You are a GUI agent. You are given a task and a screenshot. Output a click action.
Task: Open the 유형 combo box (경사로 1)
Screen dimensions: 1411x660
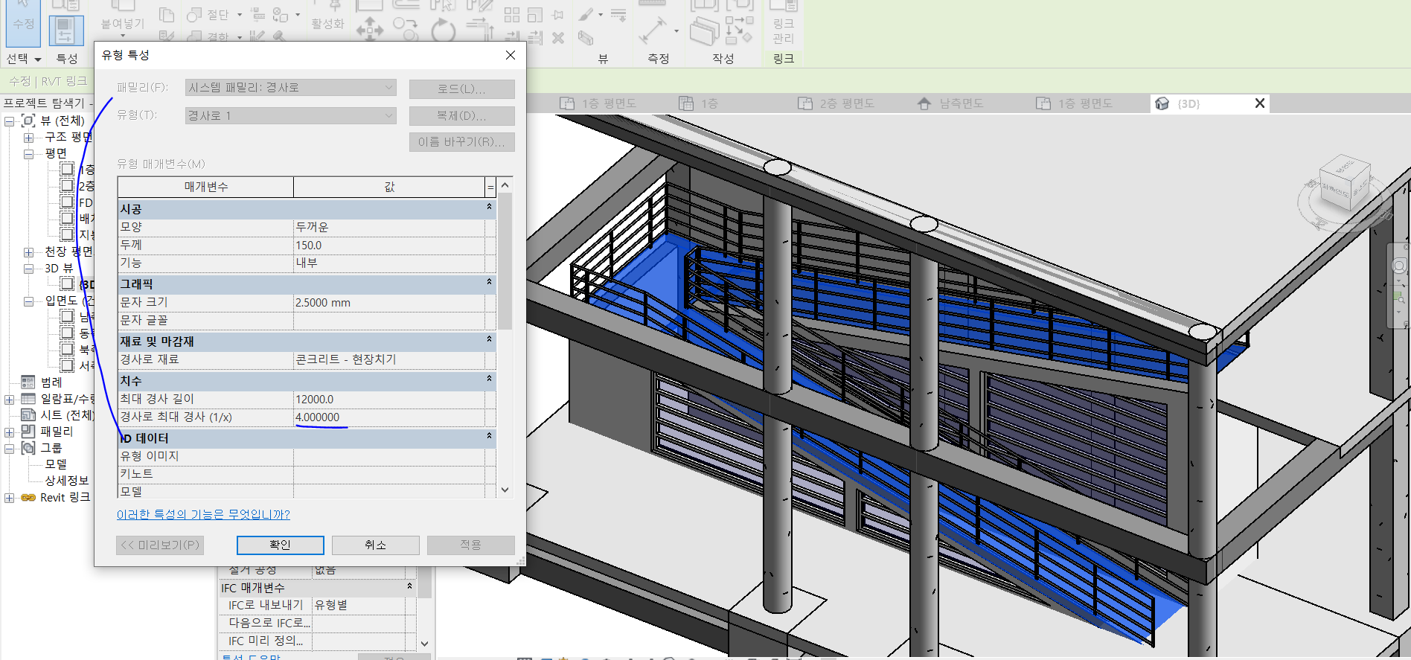290,116
